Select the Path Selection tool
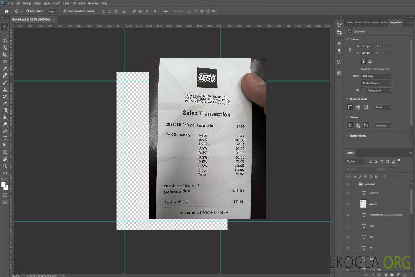The image size is (415, 277). tap(5, 145)
